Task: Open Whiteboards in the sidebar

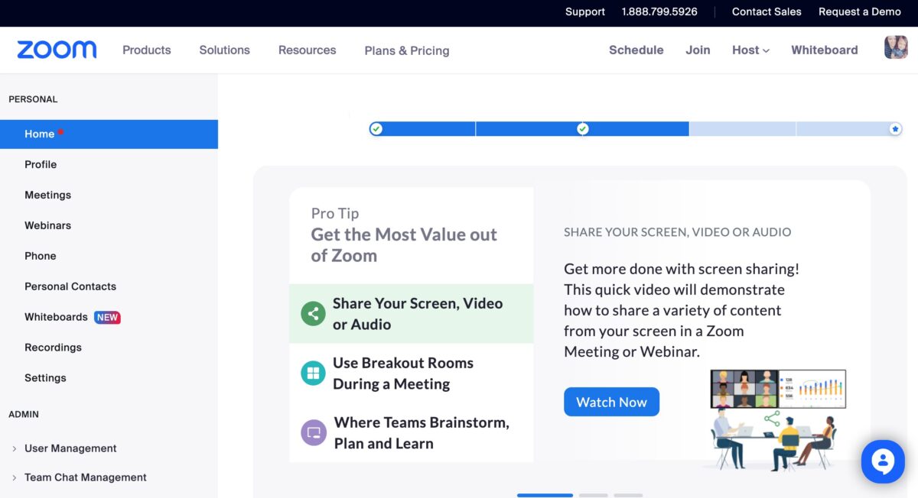Action: 56,317
